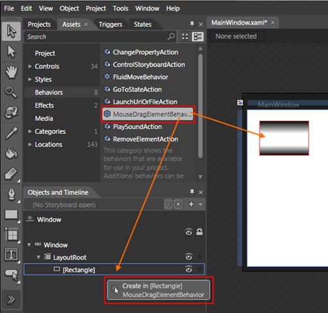Toggle the lock-all padlock icon
Image resolution: width=328 pixels, height=313 pixels.
[200, 232]
